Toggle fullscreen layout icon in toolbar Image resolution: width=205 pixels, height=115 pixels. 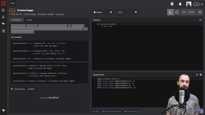(200, 12)
